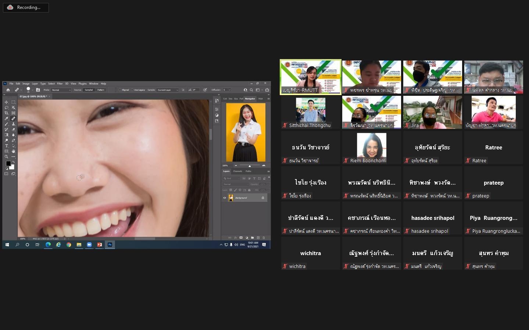Click the delete layer trash icon
The width and height of the screenshot is (529, 330).
click(x=264, y=238)
